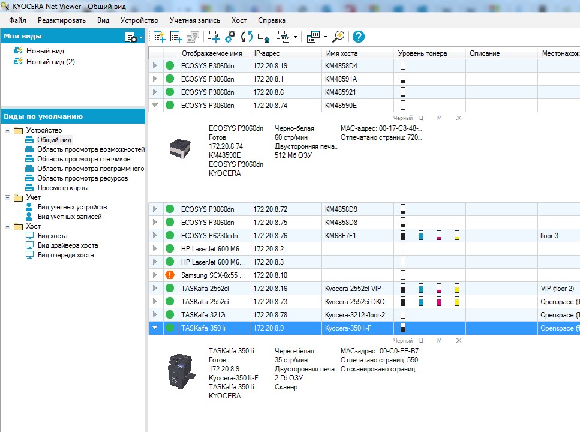Open the Устройство menu

click(x=139, y=20)
